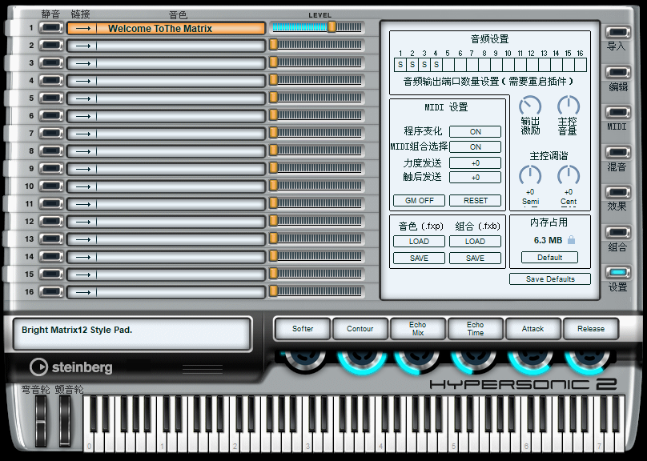The height and width of the screenshot is (461, 647).
Task: Toggle MIDI组合选择 ON setting
Action: 475,146
